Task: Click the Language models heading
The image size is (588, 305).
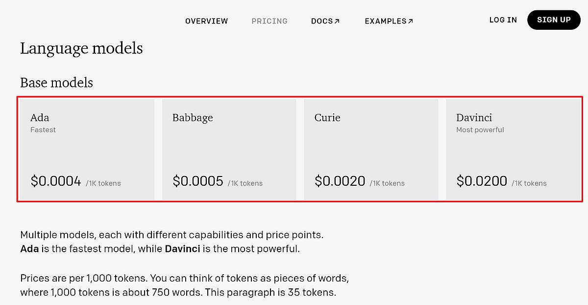Action: coord(81,48)
